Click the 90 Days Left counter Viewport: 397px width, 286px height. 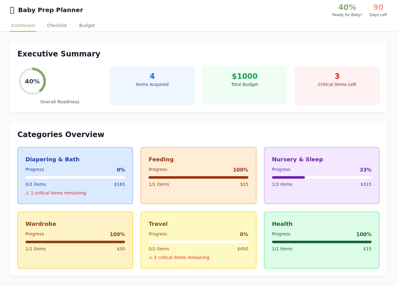(378, 10)
